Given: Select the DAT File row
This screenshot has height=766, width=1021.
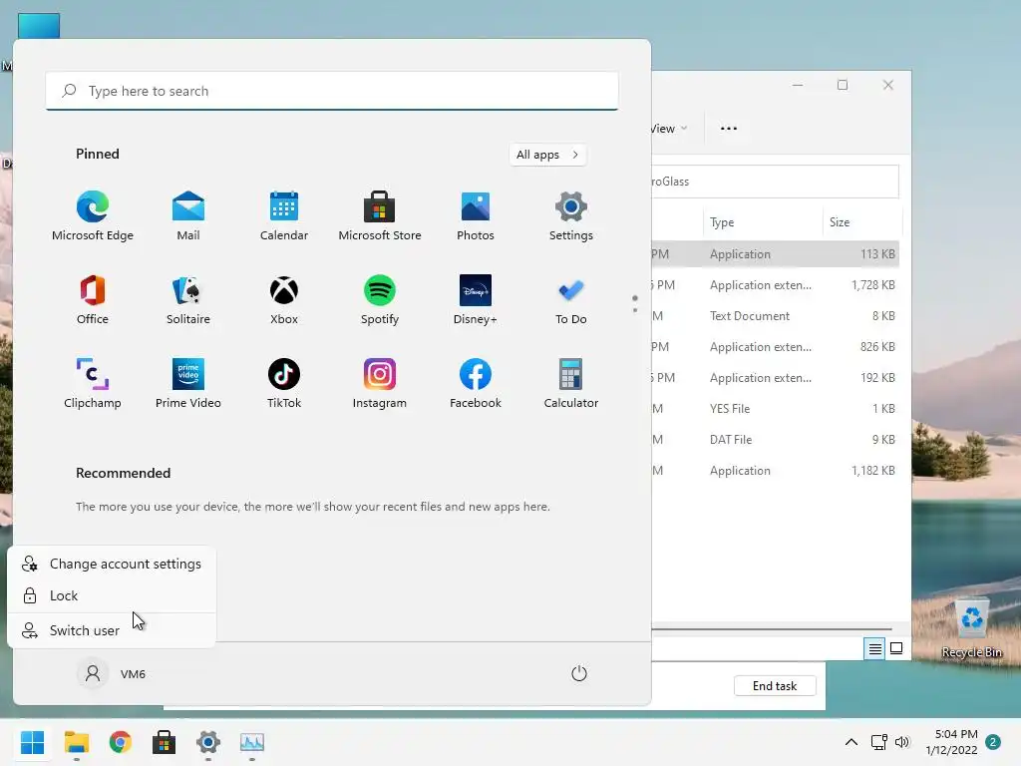Looking at the screenshot, I should click(x=775, y=440).
